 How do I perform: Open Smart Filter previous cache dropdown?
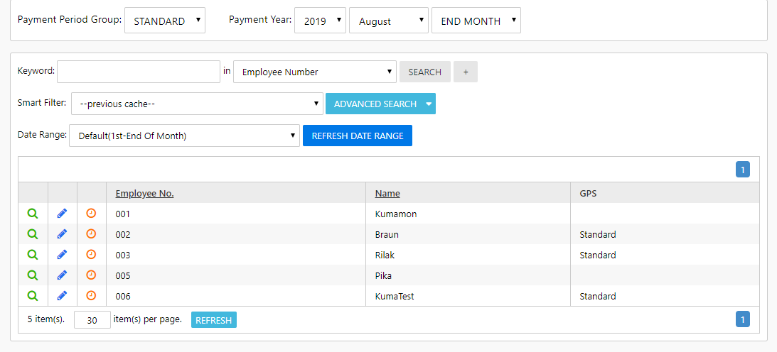pos(197,104)
